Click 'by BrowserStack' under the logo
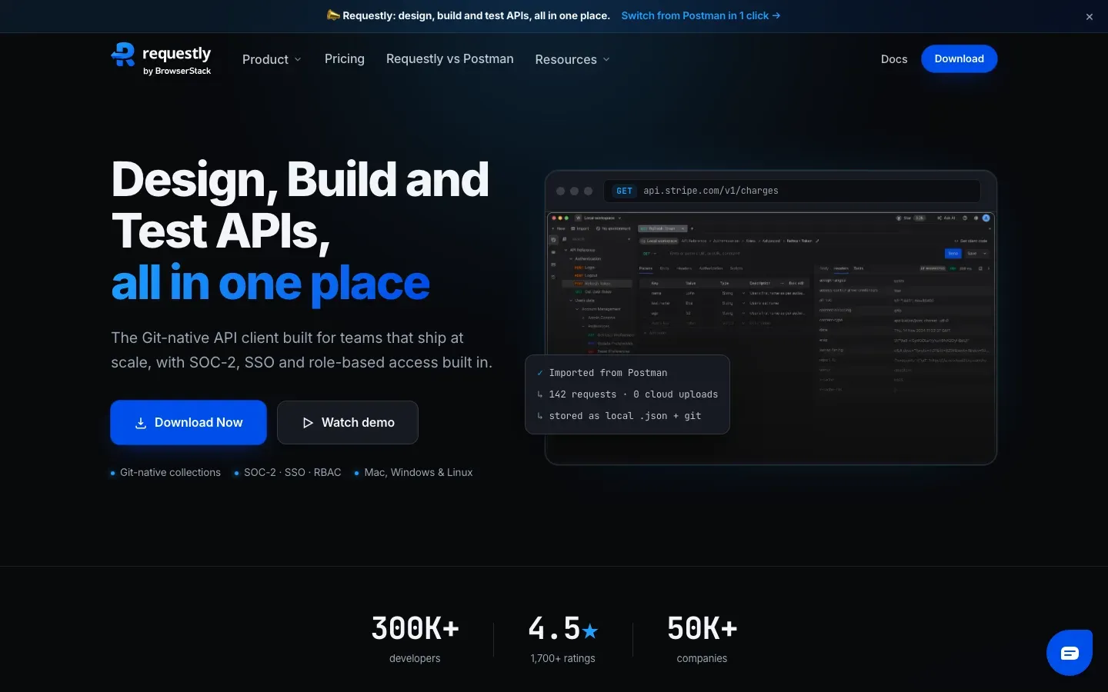 177,71
